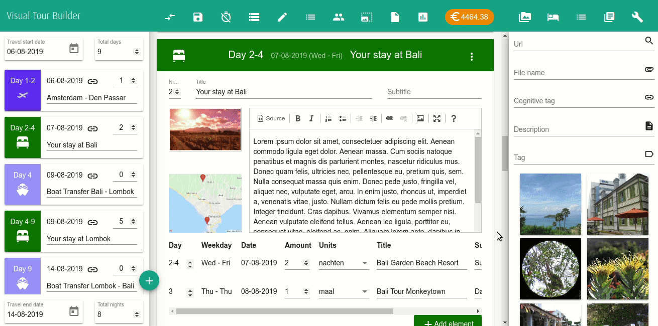Select the ocean view thumbnail in the media panel
658x326 pixels.
point(550,204)
